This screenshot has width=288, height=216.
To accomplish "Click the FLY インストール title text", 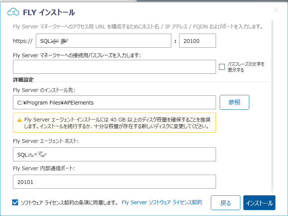I will click(49, 12).
